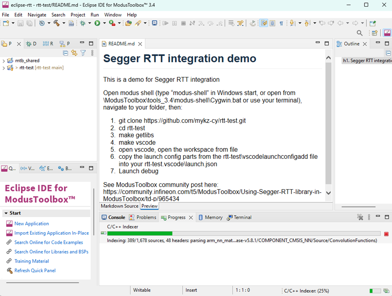The image size is (392, 296).
Task: Open the Project menu
Action: click(78, 15)
